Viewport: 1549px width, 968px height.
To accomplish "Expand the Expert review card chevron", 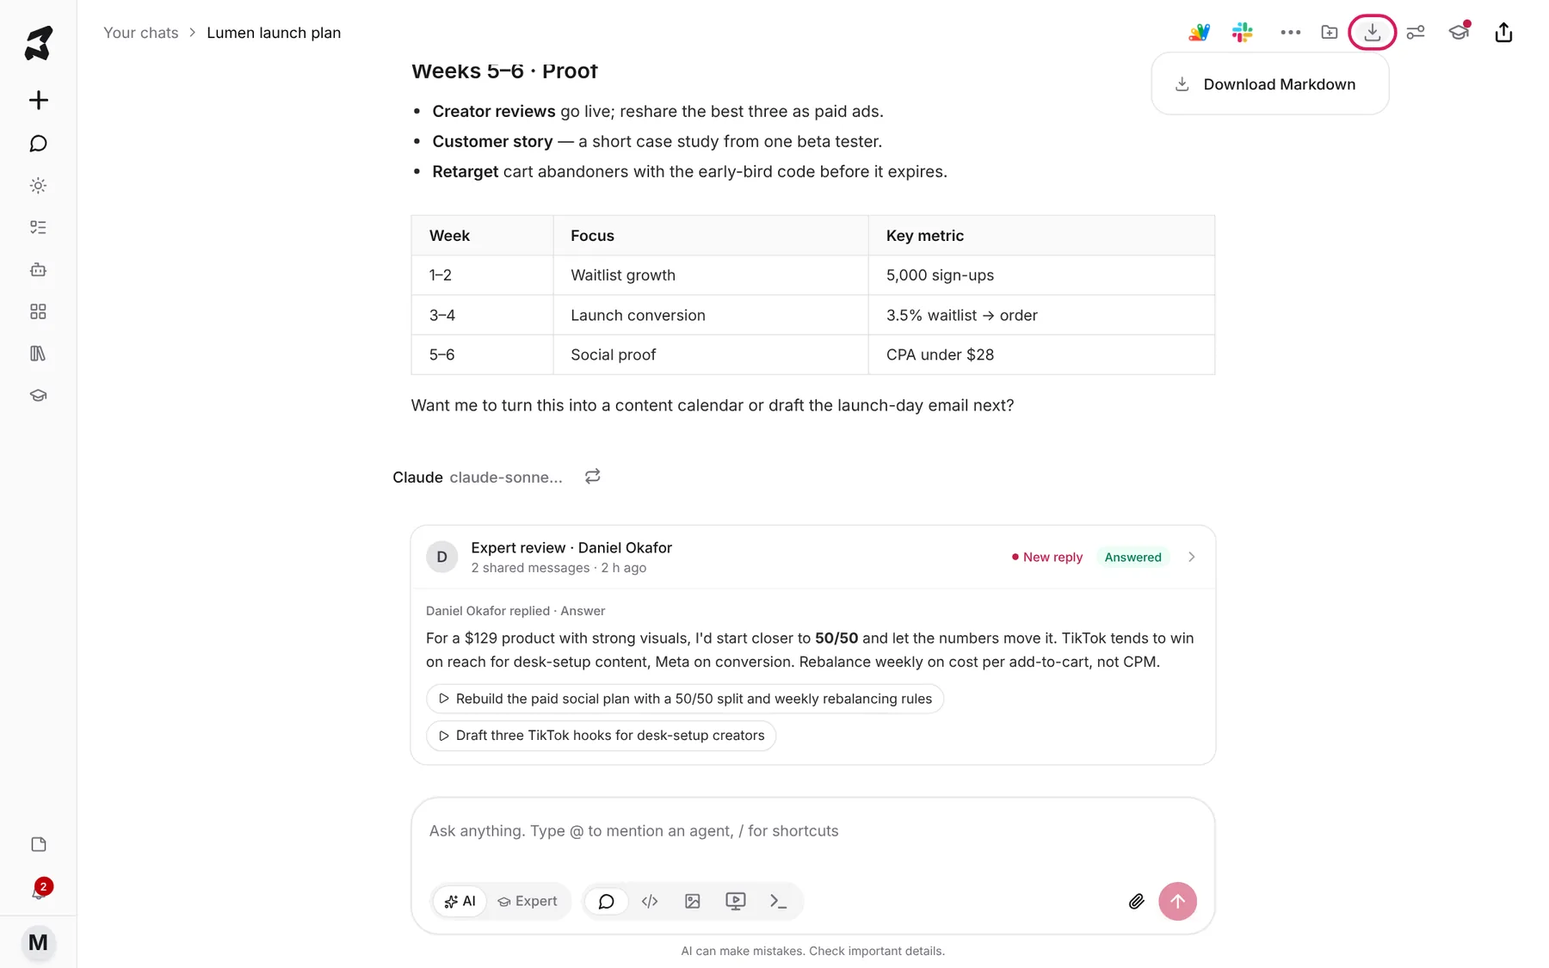I will tap(1192, 557).
